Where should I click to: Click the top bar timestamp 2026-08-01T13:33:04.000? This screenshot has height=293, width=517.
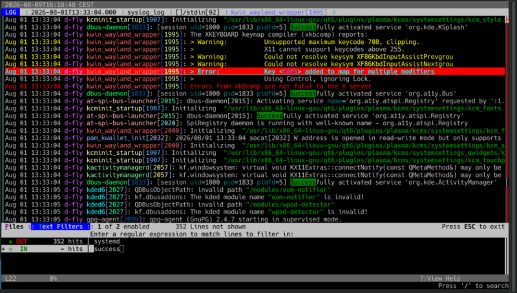tap(74, 12)
